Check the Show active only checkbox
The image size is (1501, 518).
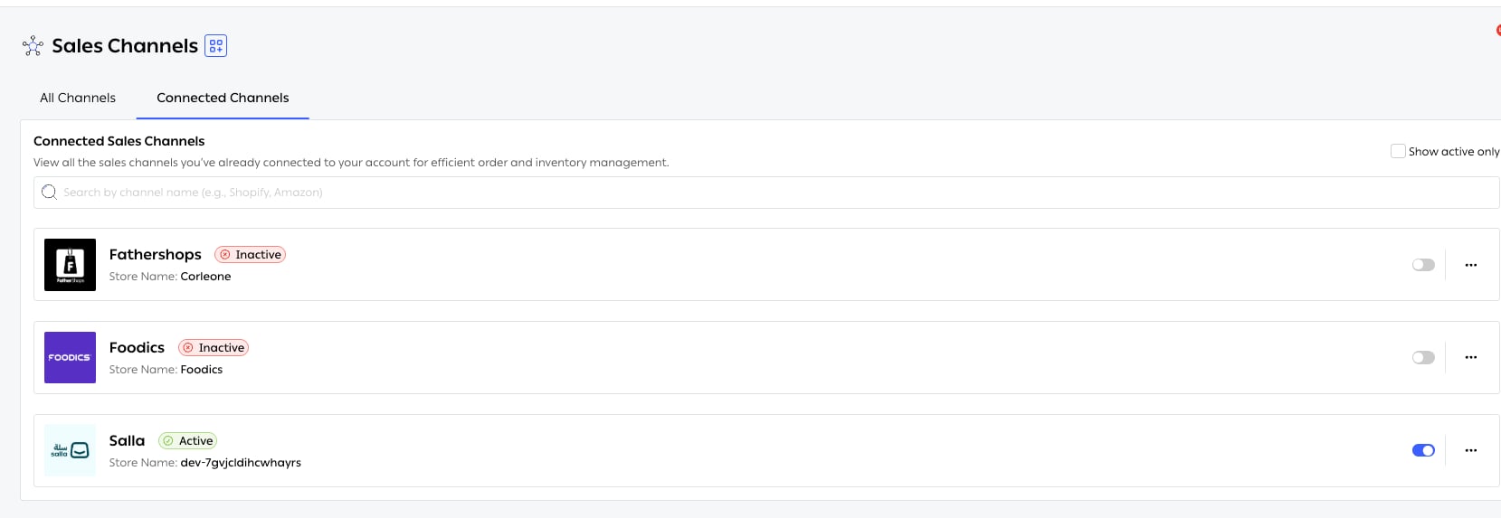click(1398, 151)
